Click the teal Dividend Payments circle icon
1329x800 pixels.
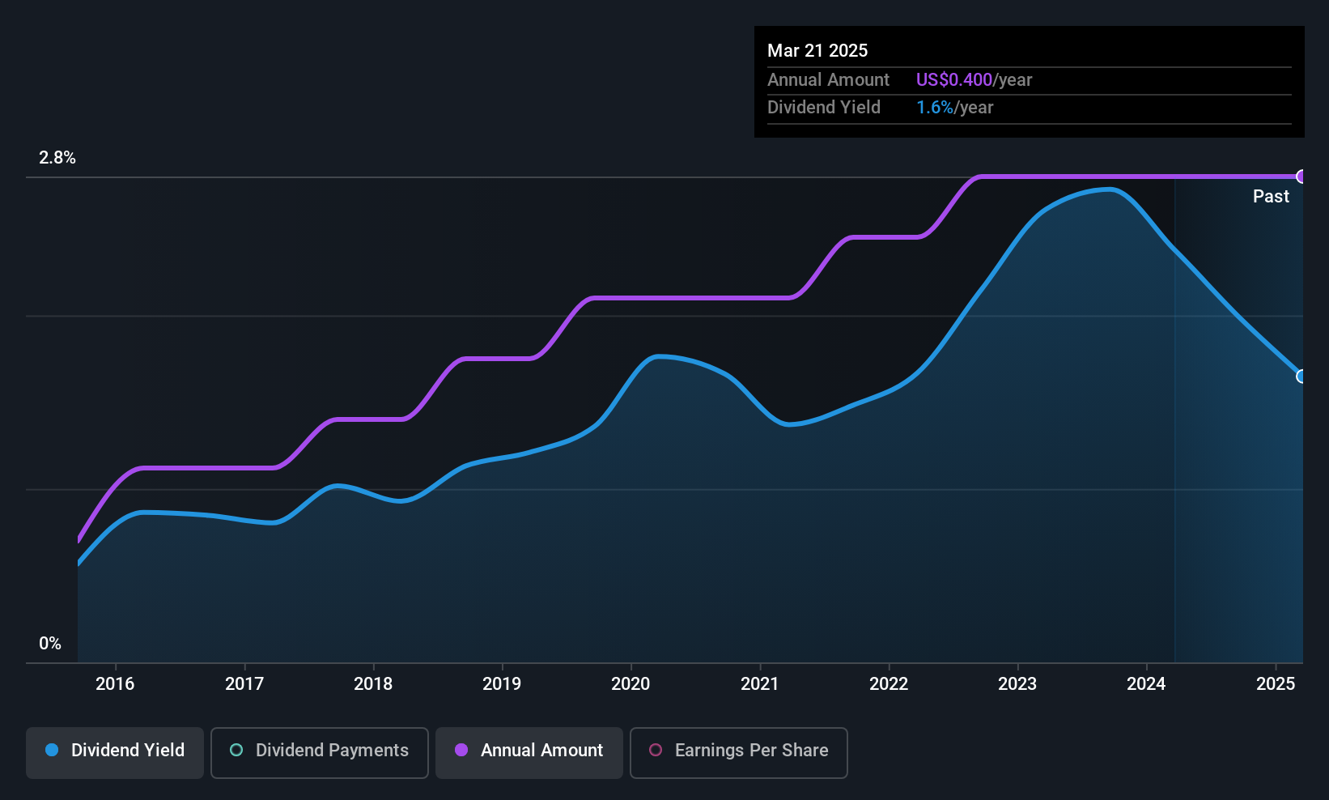tap(236, 750)
